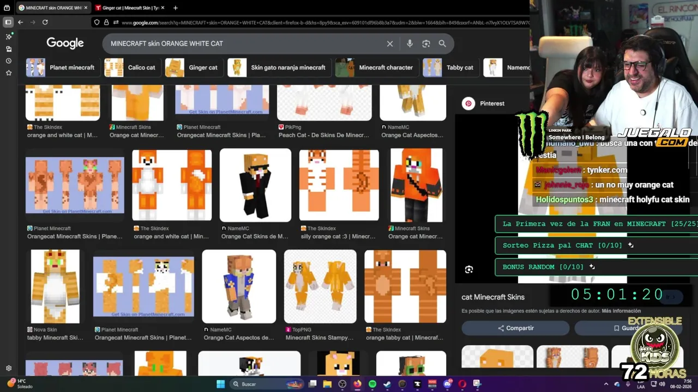Open the weather widget showing 14°C Soleado
The height and width of the screenshot is (392, 698).
19,384
